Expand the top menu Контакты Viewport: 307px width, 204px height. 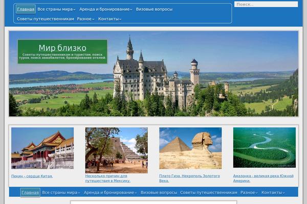109,19
